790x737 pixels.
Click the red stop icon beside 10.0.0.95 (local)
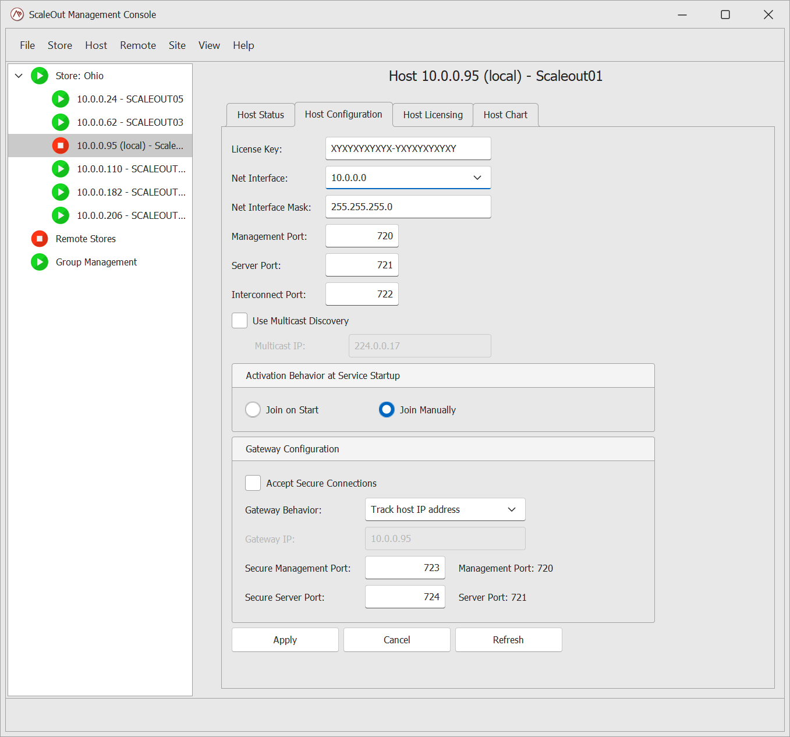[x=61, y=146]
